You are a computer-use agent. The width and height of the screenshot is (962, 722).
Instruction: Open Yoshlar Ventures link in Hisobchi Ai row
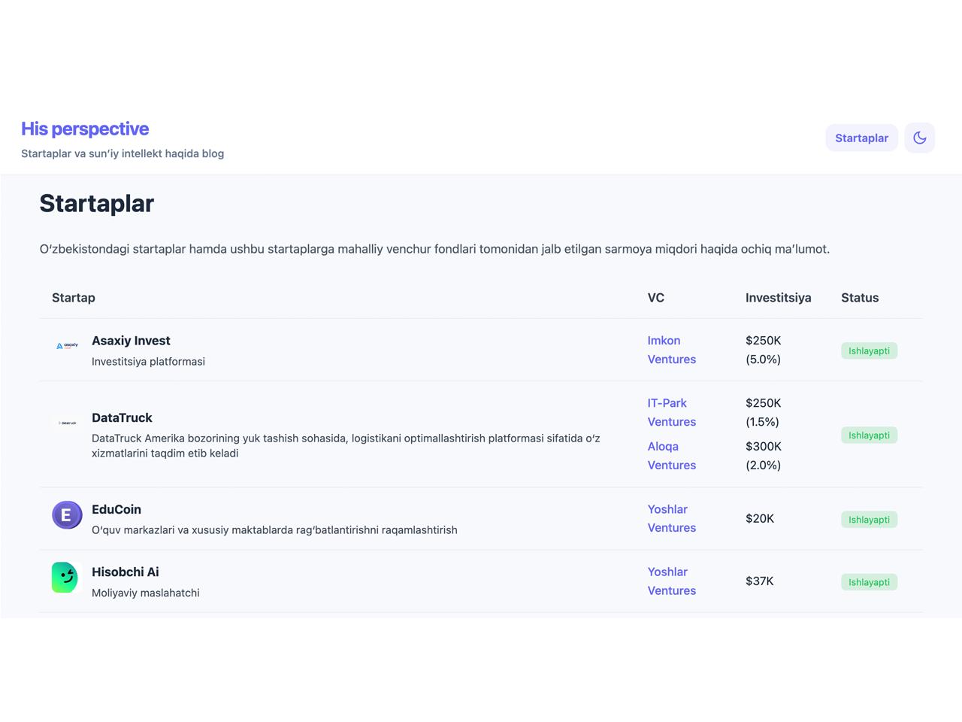coord(671,581)
